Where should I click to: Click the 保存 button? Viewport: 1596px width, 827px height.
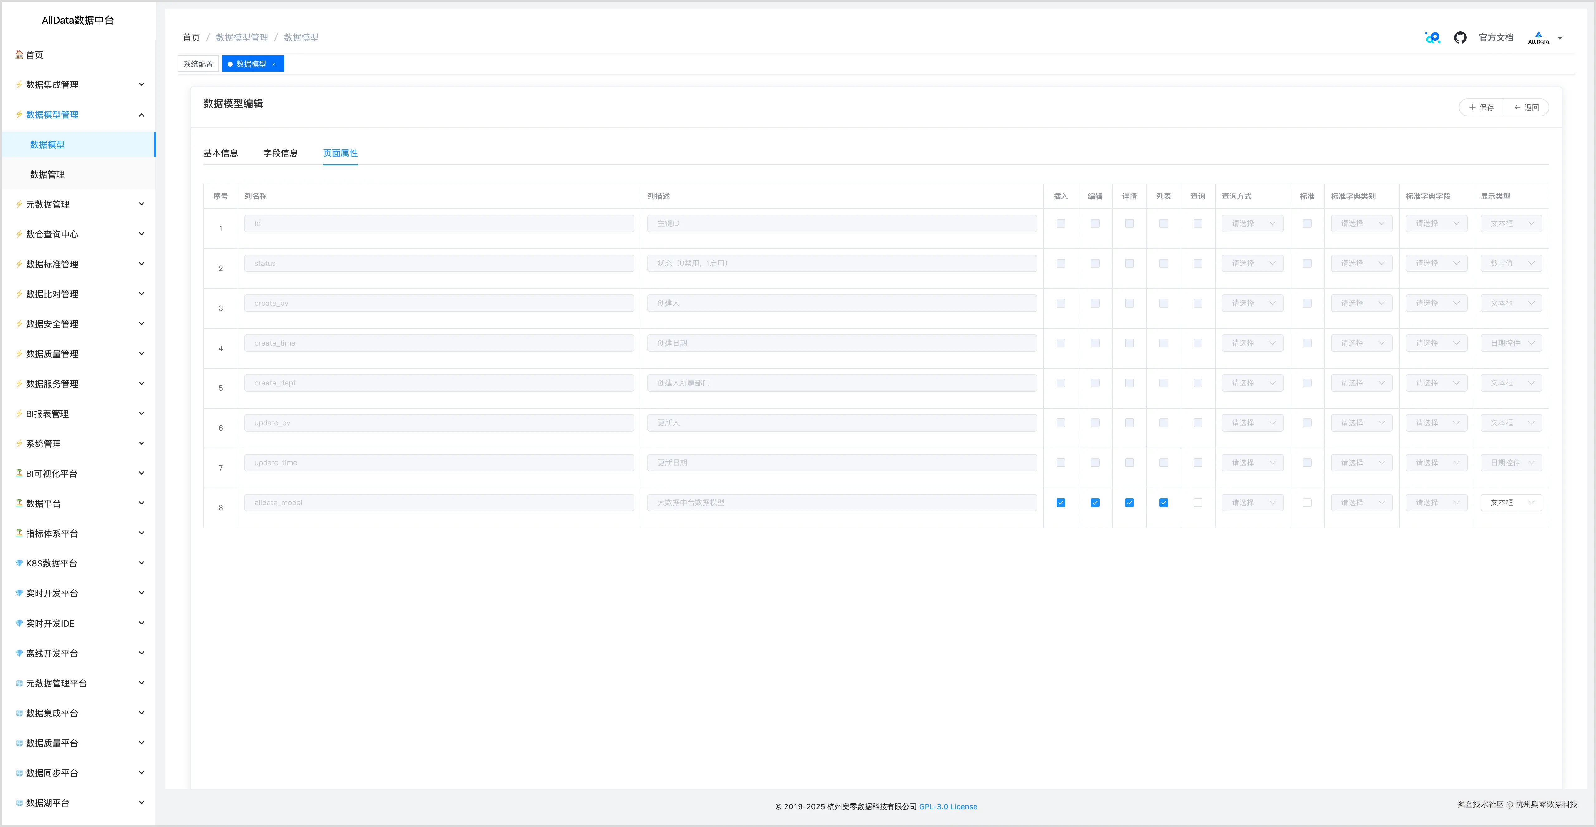point(1481,107)
